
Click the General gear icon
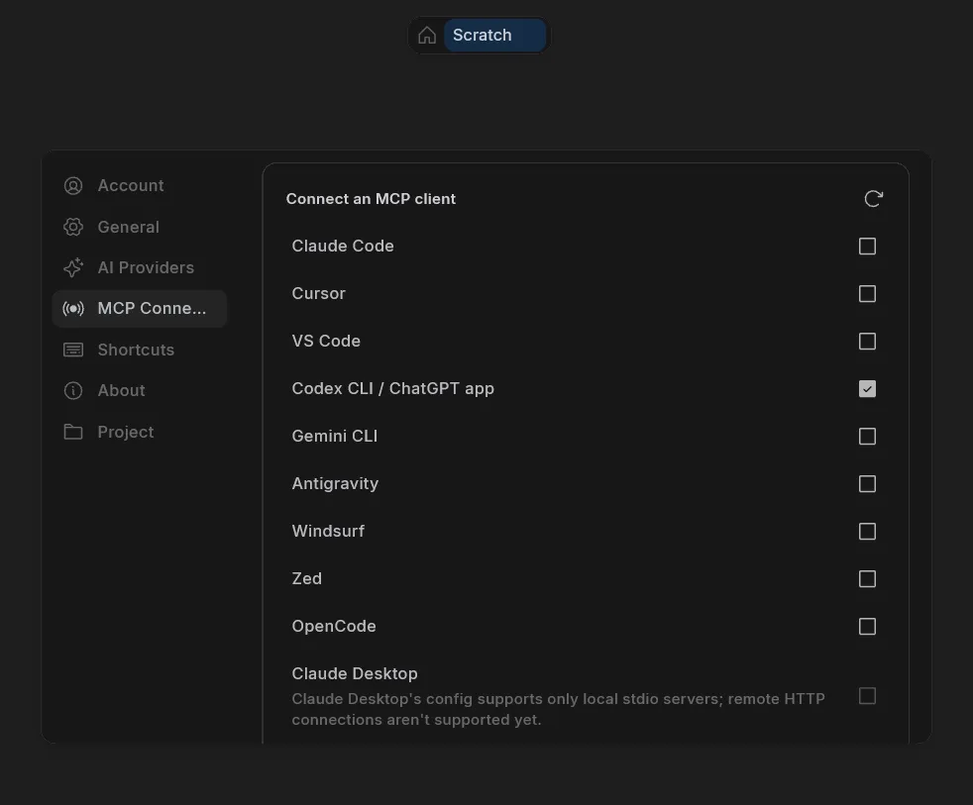click(x=73, y=227)
